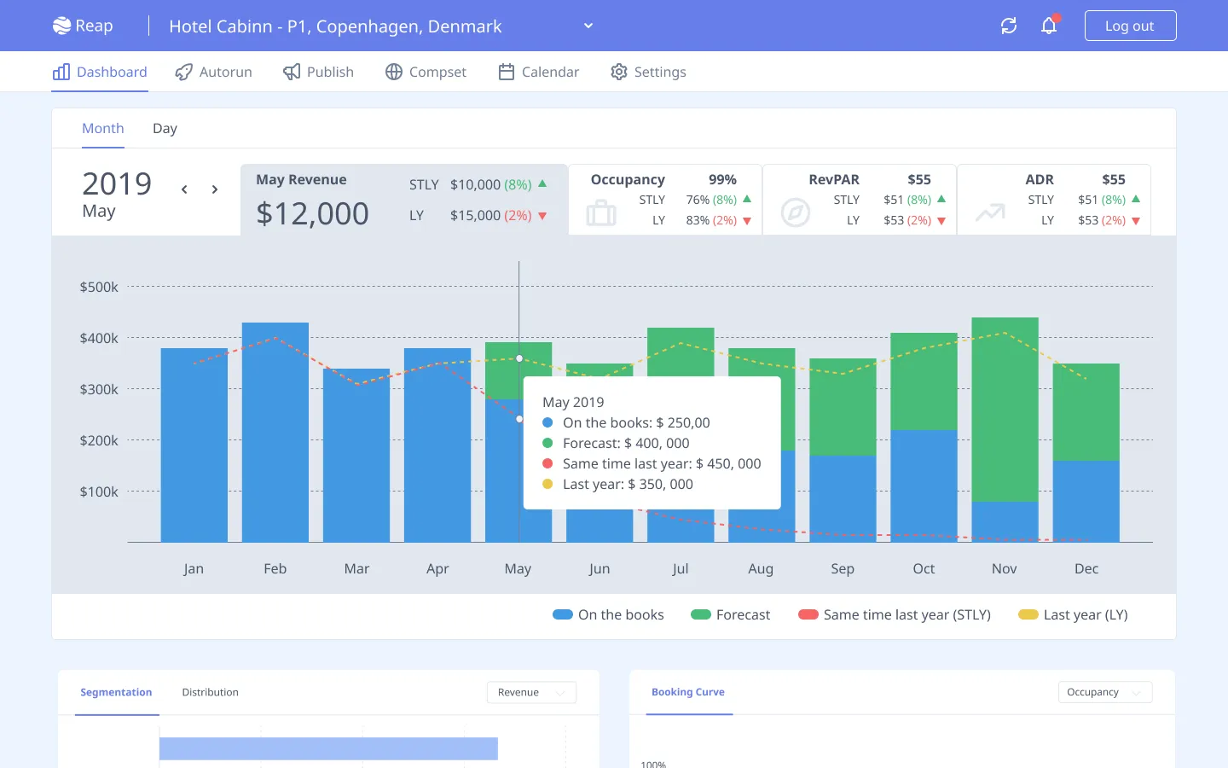Open the Distribution tab
Viewport: 1228px width, 768px height.
210,692
